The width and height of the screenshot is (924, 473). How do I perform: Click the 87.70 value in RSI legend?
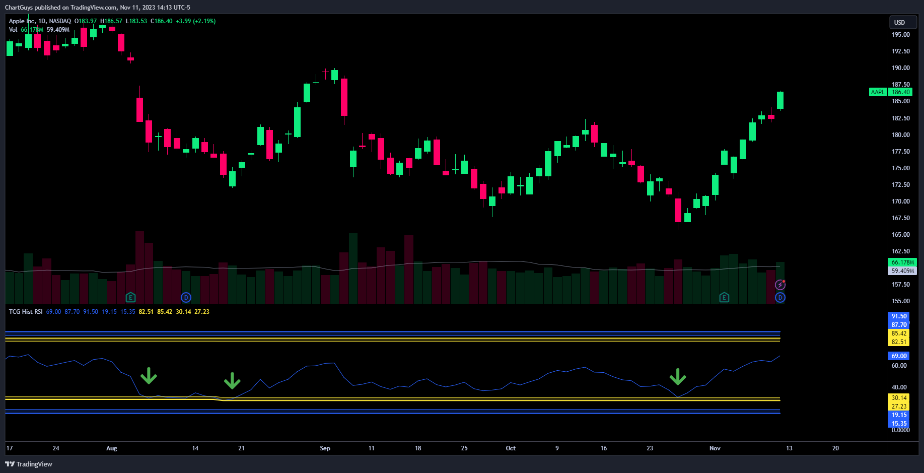pos(72,312)
